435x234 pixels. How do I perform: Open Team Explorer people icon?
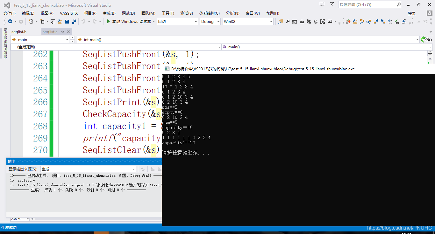(309, 22)
